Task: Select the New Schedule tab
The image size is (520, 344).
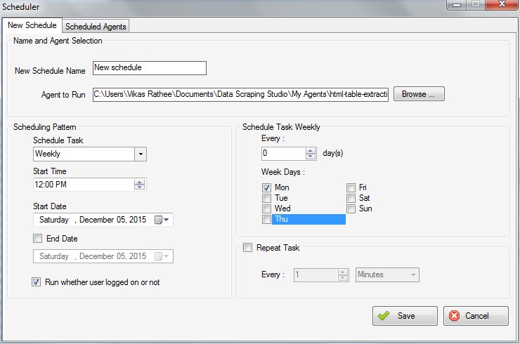Action: [32, 25]
